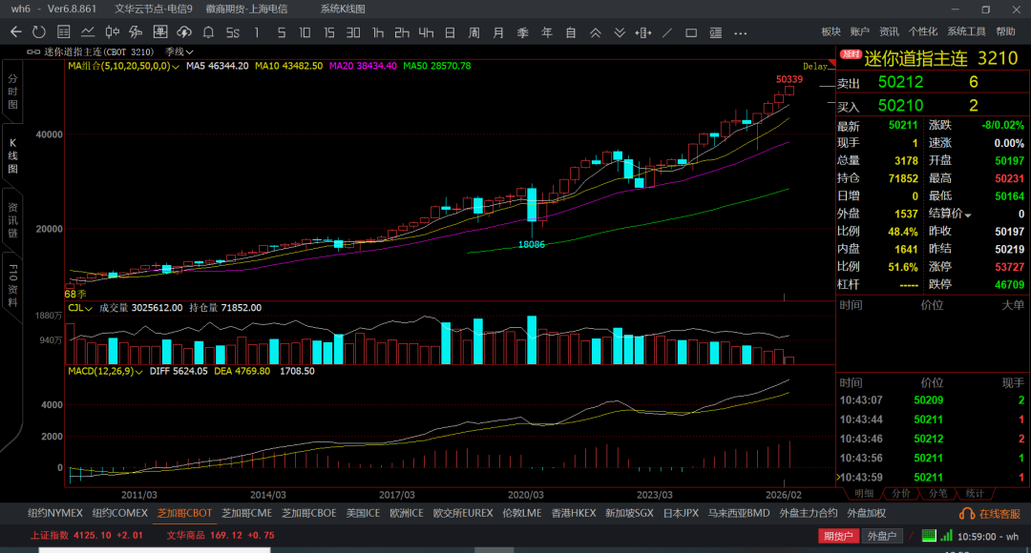Click the more options ellipsis icon

[740, 32]
